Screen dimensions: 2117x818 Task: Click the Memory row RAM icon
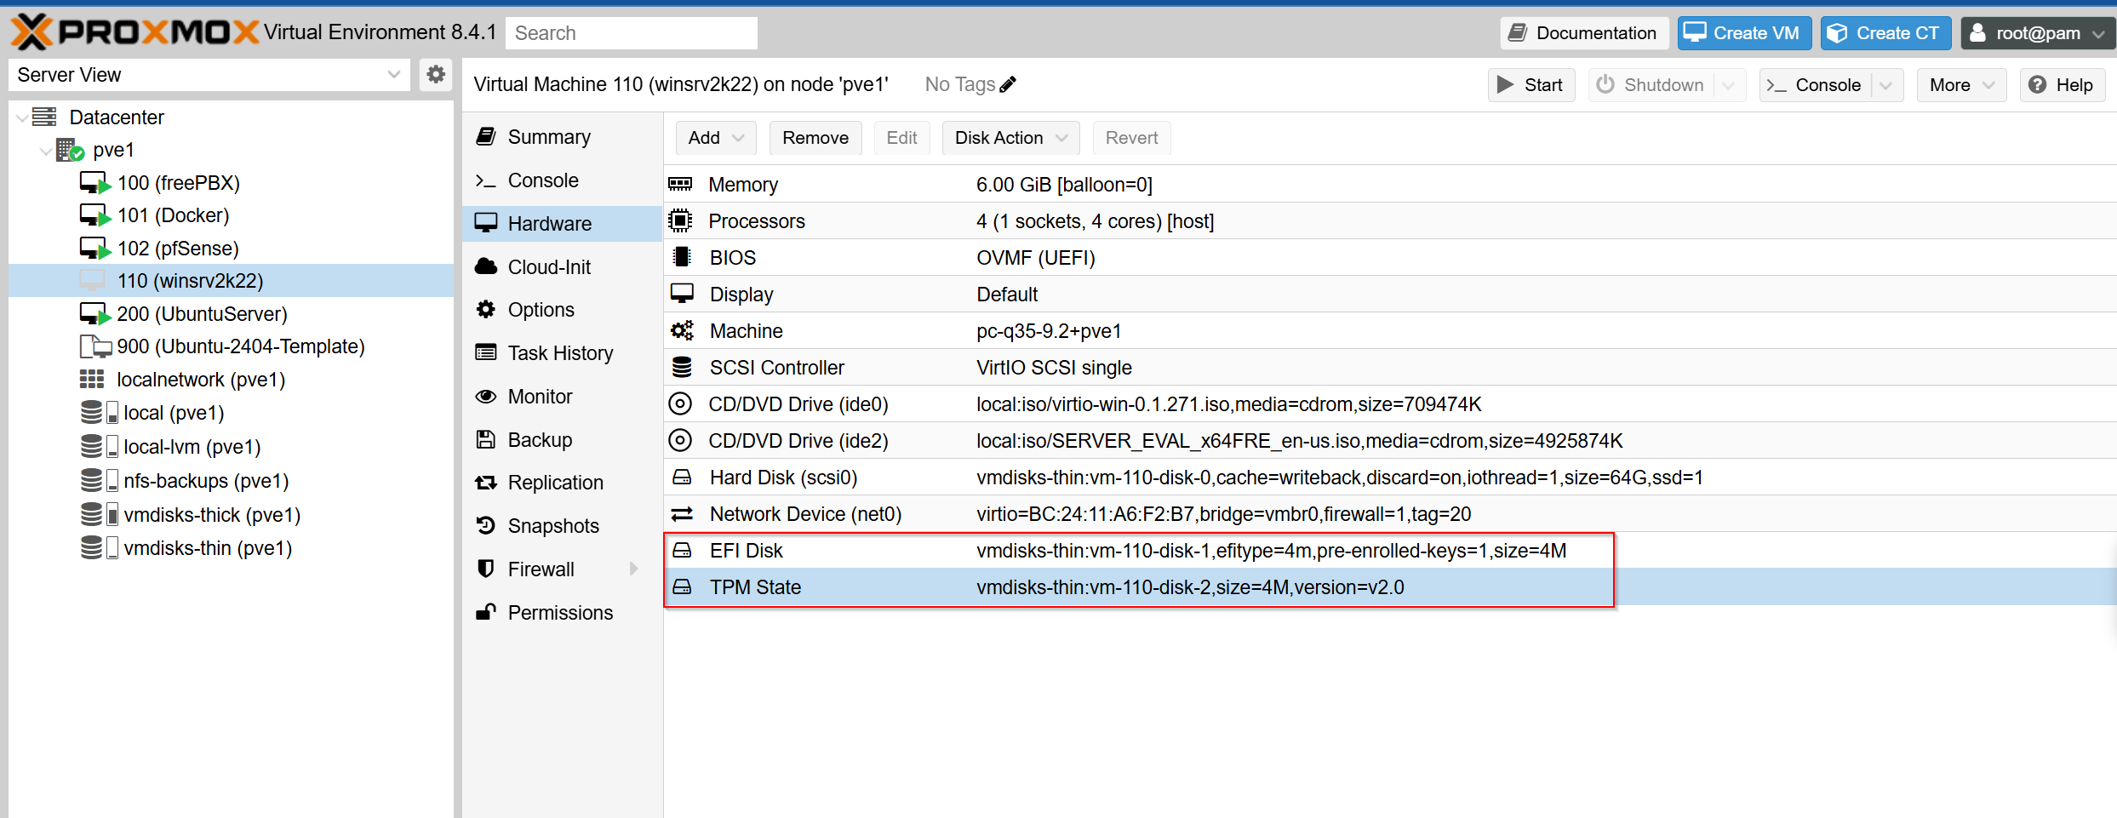coord(680,184)
